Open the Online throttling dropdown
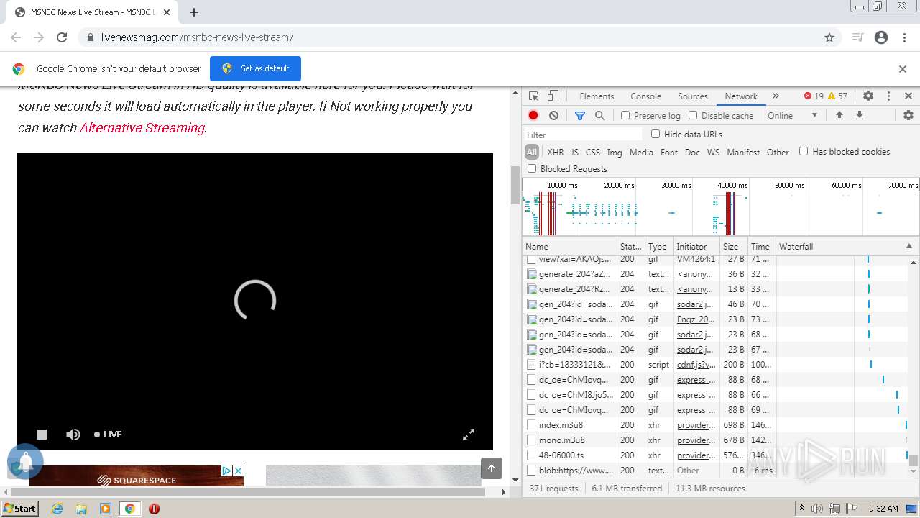 792,115
